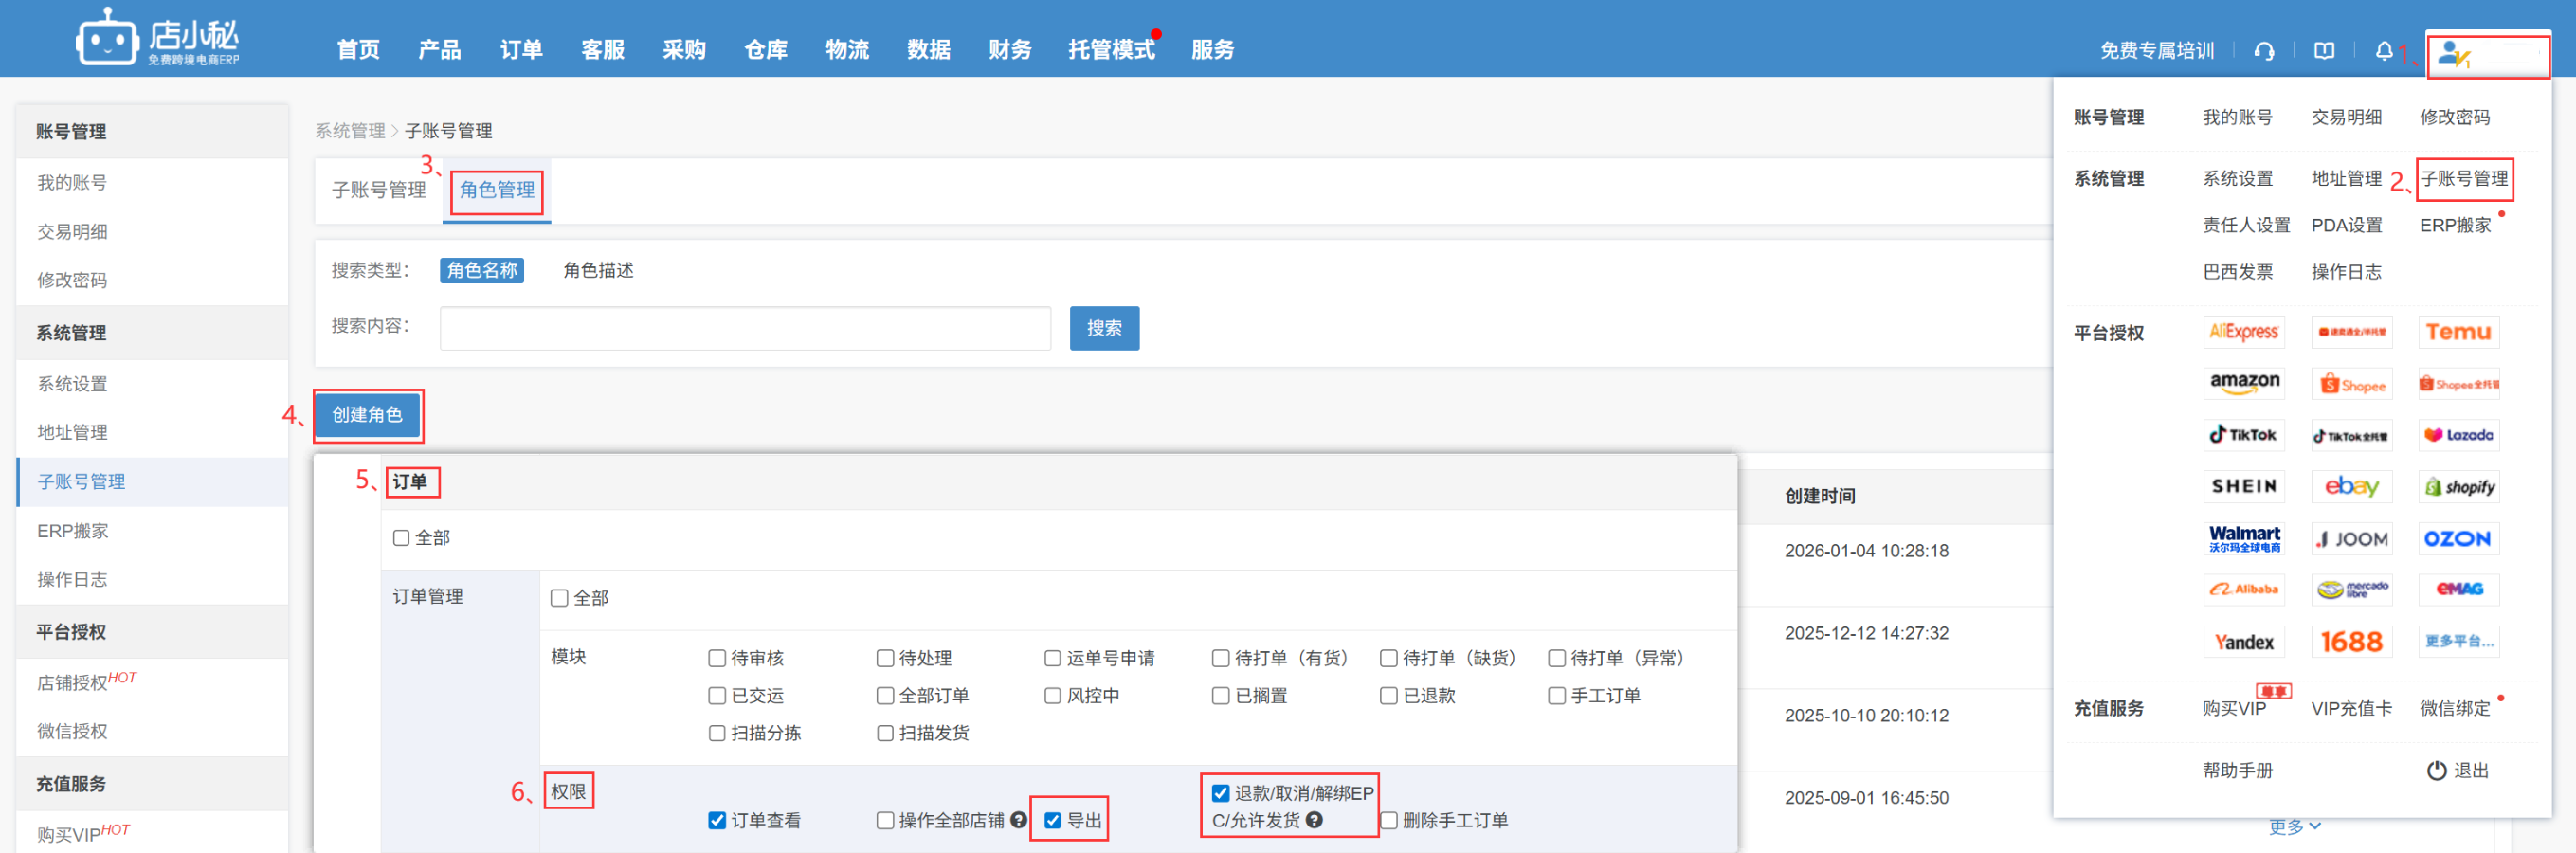Viewport: 2576px width, 853px height.
Task: Switch to the 子账号管理 tab
Action: pos(379,190)
